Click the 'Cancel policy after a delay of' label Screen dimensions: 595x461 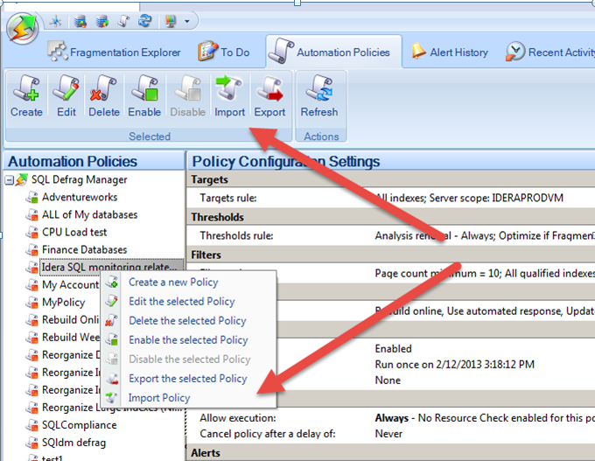click(268, 434)
